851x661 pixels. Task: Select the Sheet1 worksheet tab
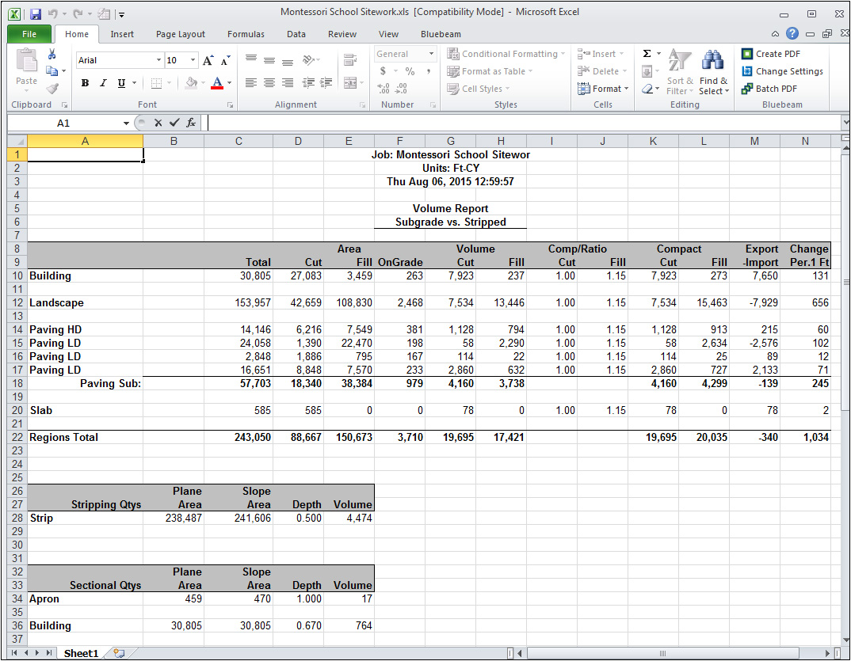pyautogui.click(x=81, y=653)
